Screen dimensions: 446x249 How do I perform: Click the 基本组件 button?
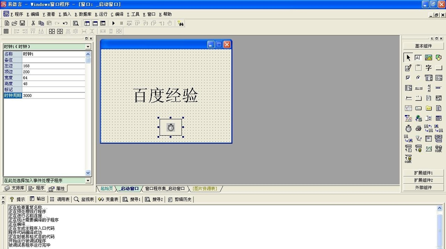tap(423, 46)
